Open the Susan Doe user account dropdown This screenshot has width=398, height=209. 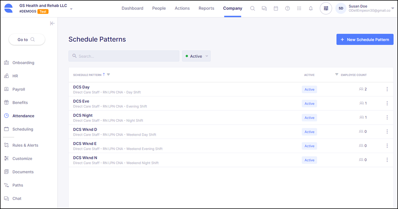(x=392, y=8)
